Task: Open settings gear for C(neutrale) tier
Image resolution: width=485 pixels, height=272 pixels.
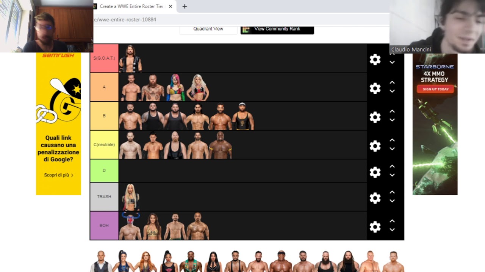Action: [375, 146]
